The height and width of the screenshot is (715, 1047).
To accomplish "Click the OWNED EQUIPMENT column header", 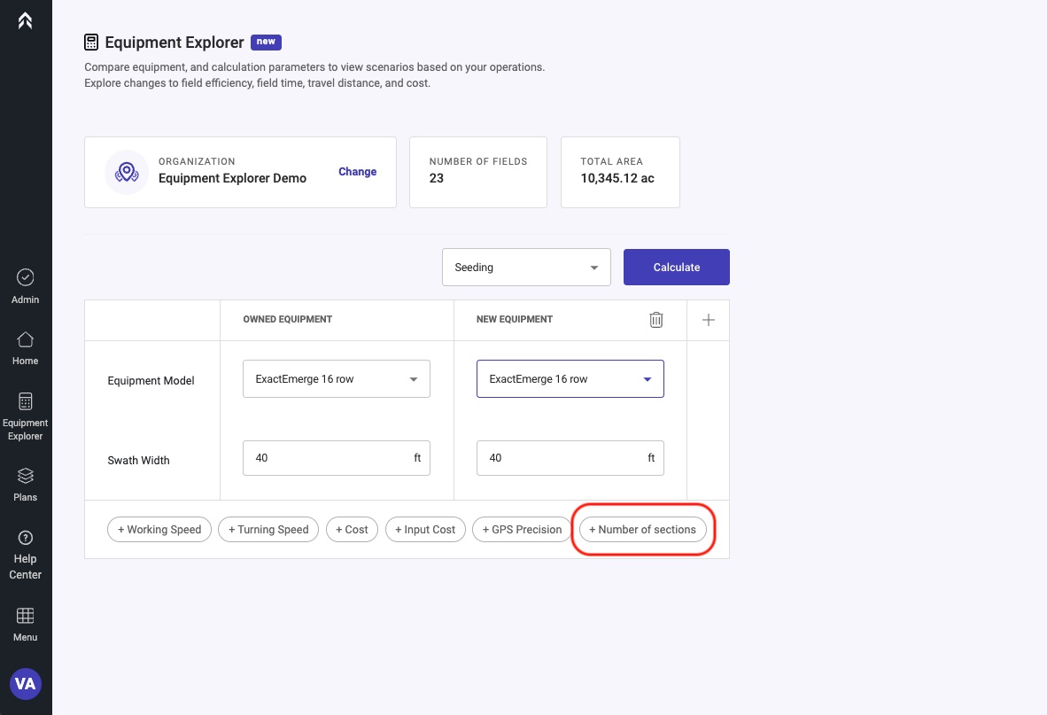I will pyautogui.click(x=288, y=319).
